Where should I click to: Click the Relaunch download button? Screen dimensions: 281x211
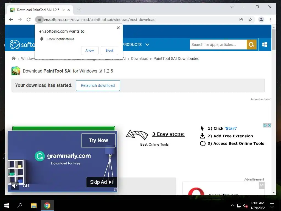98,86
